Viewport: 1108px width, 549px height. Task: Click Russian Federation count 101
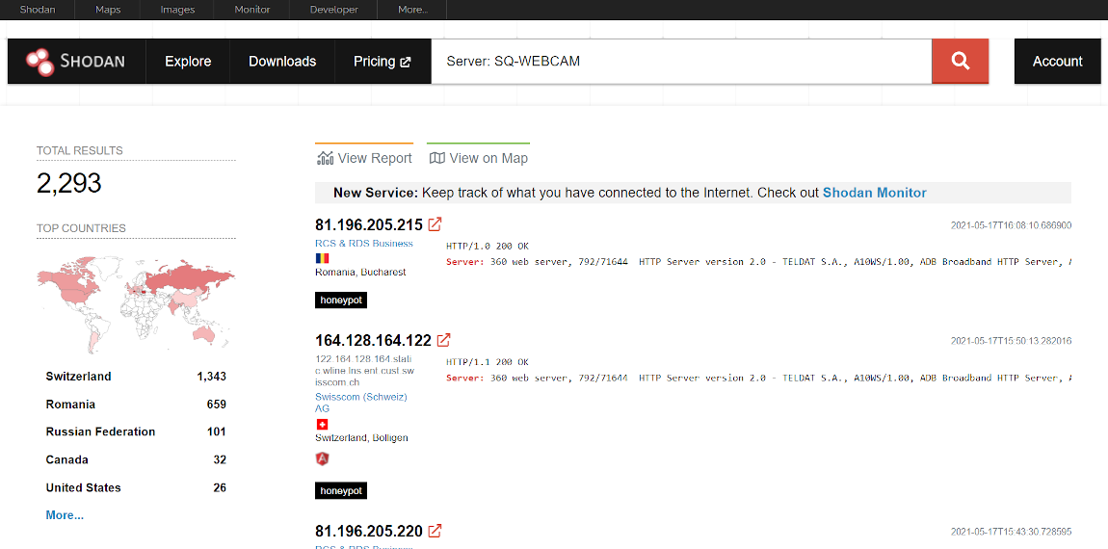tap(217, 431)
